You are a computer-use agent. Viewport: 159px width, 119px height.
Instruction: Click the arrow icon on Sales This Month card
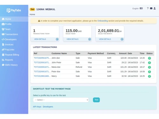[122, 39]
